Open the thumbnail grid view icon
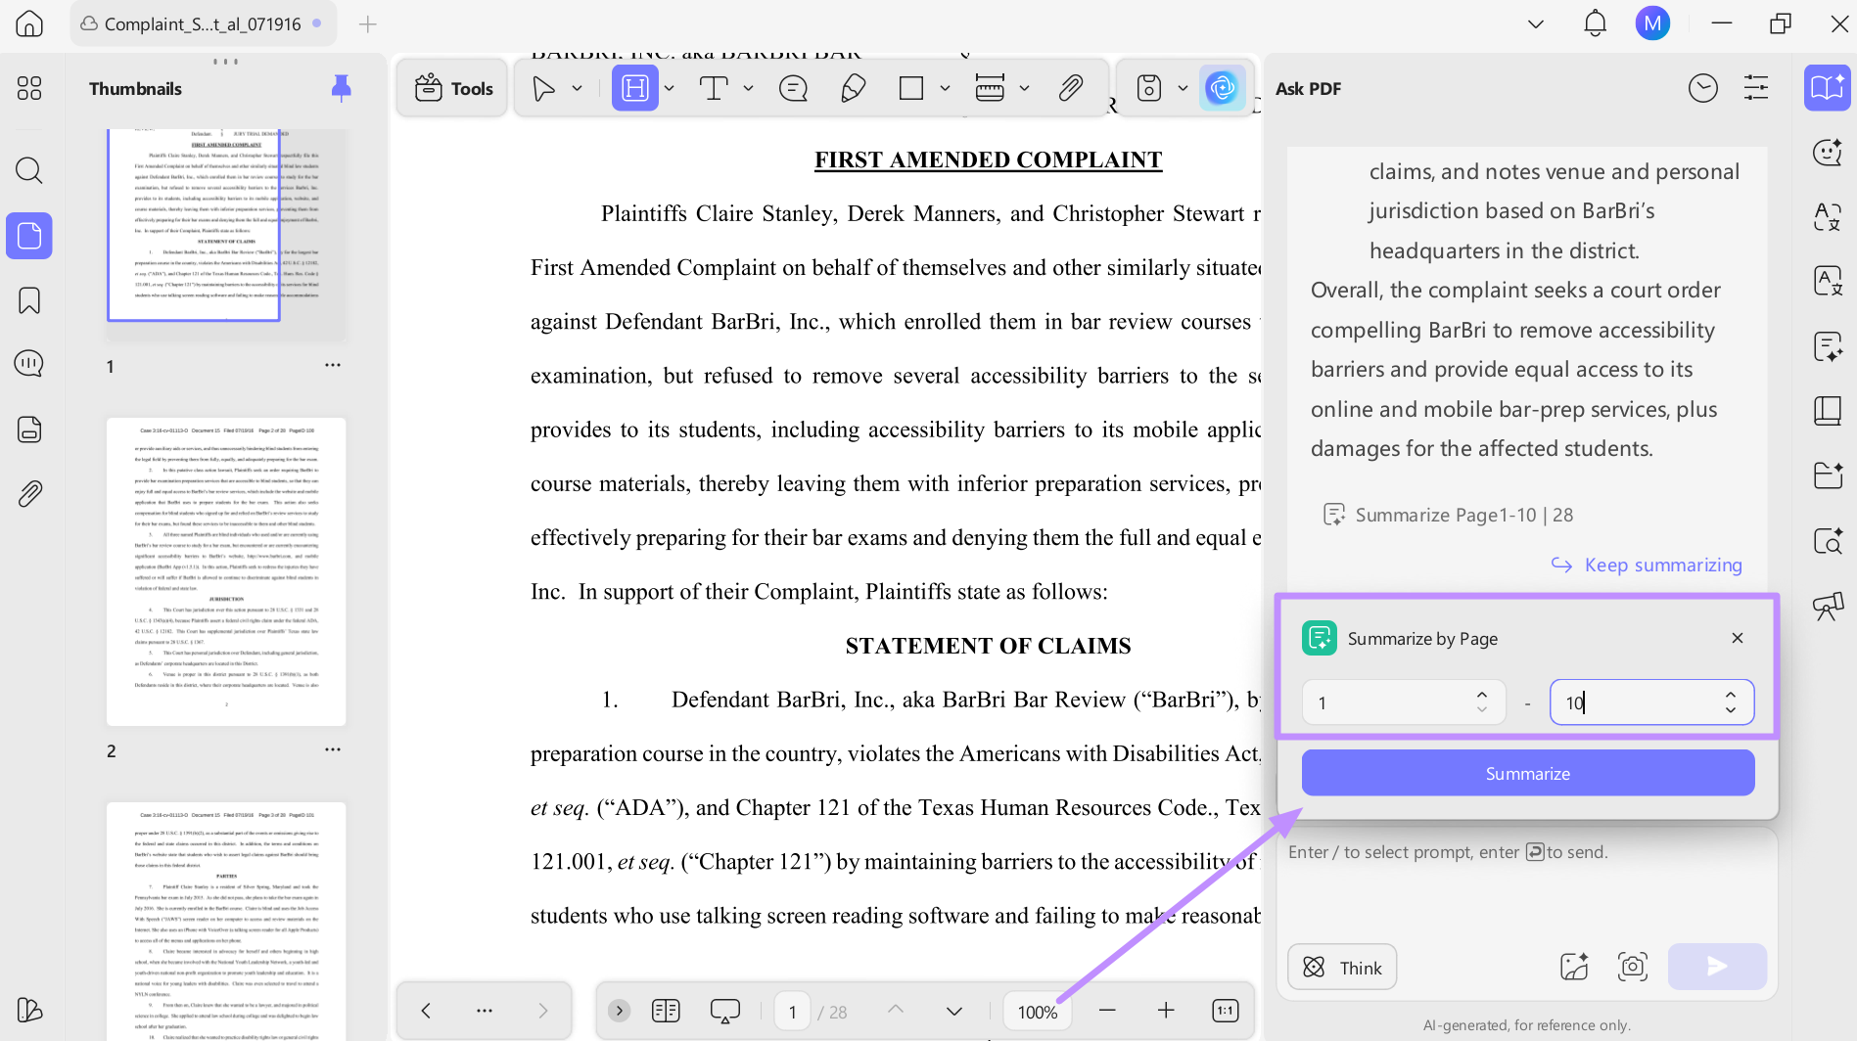 point(29,88)
